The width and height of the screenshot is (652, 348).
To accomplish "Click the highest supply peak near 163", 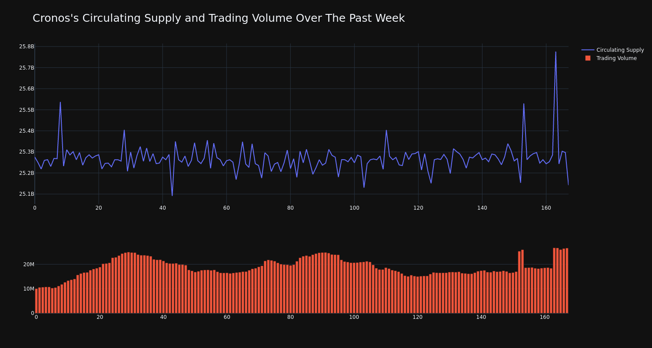I will tap(556, 52).
